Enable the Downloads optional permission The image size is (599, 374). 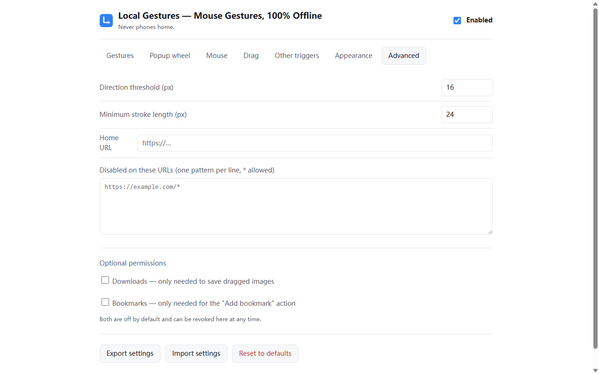105,280
